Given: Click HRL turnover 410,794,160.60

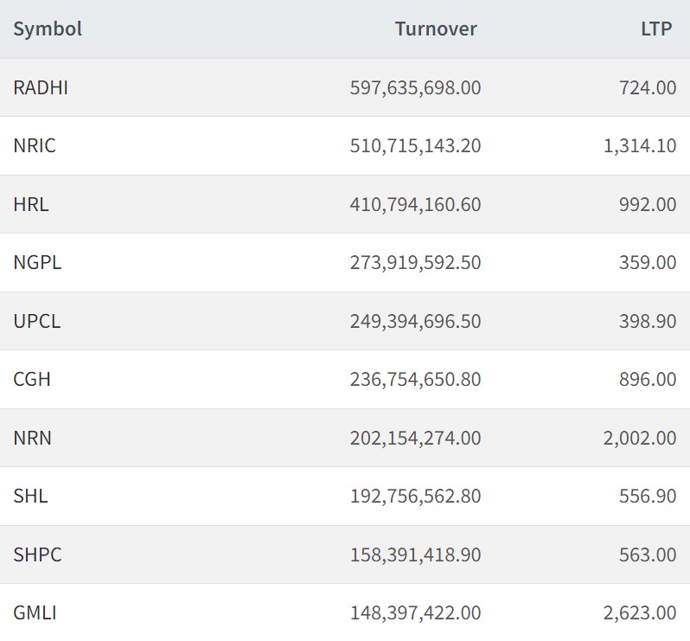Looking at the screenshot, I should pos(415,204).
